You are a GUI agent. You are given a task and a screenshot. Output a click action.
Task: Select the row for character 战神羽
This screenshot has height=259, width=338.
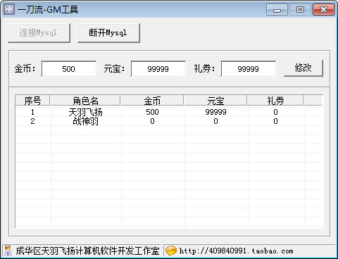(169, 121)
